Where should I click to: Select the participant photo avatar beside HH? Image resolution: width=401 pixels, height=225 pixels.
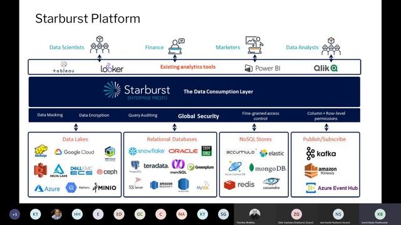(x=56, y=214)
